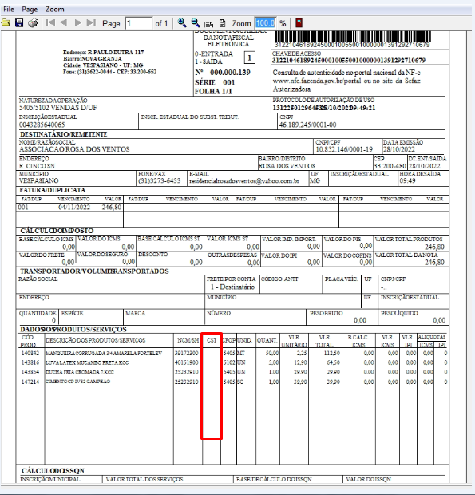Print the invoice with the printer icon
Image resolution: width=475 pixels, height=495 pixels.
(x=33, y=23)
